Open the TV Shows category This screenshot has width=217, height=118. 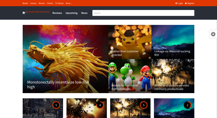point(59,3)
